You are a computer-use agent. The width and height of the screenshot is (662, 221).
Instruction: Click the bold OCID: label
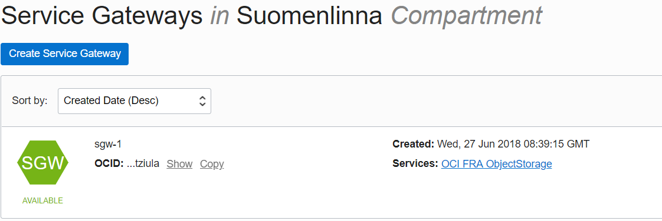click(109, 164)
